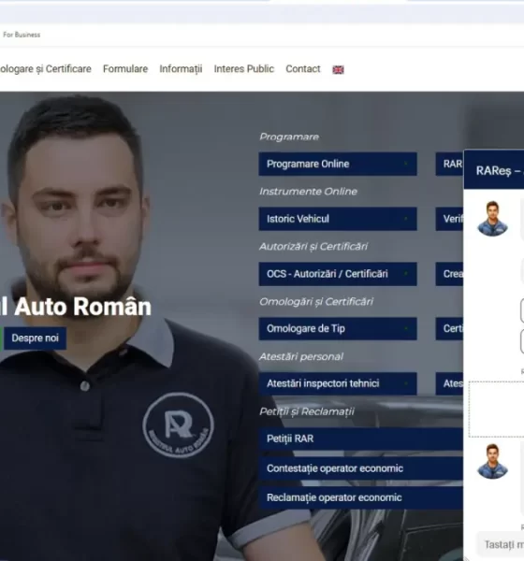Open the Informații menu
This screenshot has width=524, height=561.
181,68
